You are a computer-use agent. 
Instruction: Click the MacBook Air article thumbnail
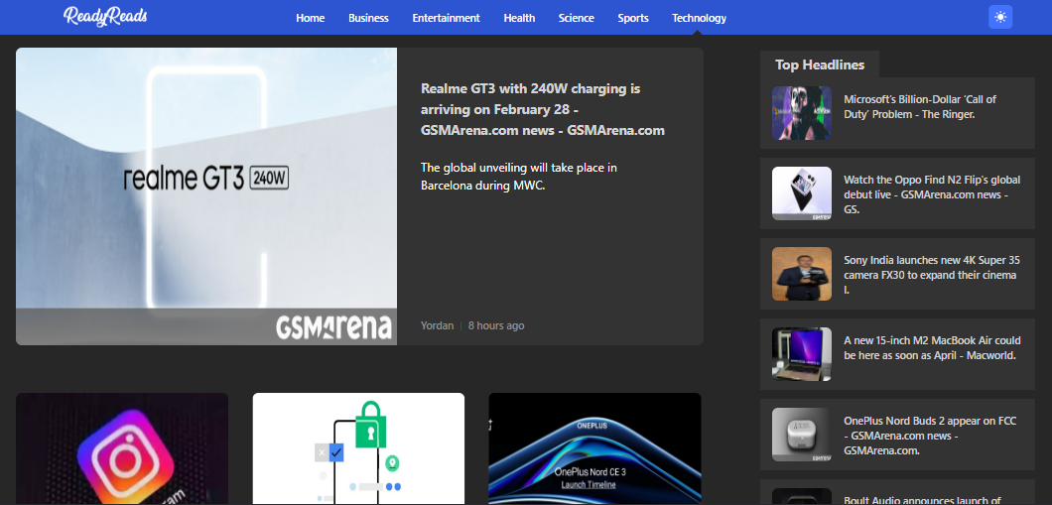click(x=802, y=354)
